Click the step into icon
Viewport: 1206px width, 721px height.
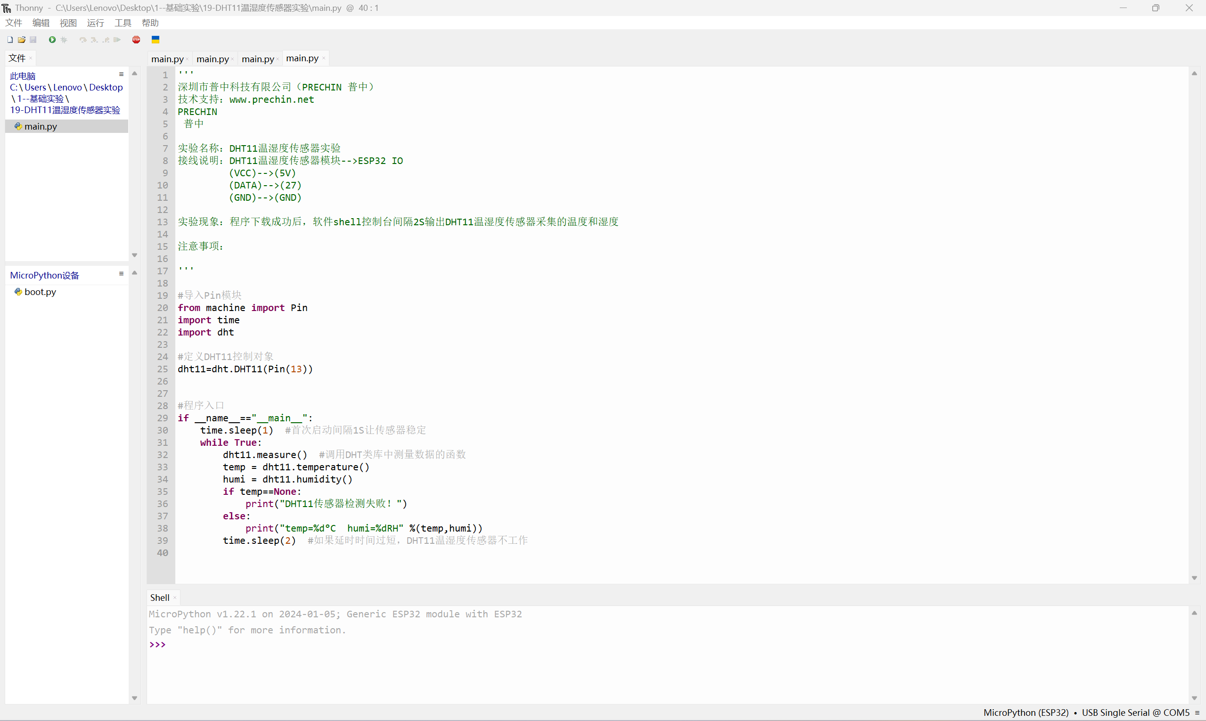click(94, 40)
